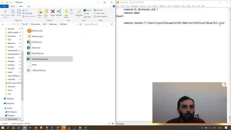Open Recent locations dropdown arrow
This screenshot has width=231, height=130.
tap(11, 24)
